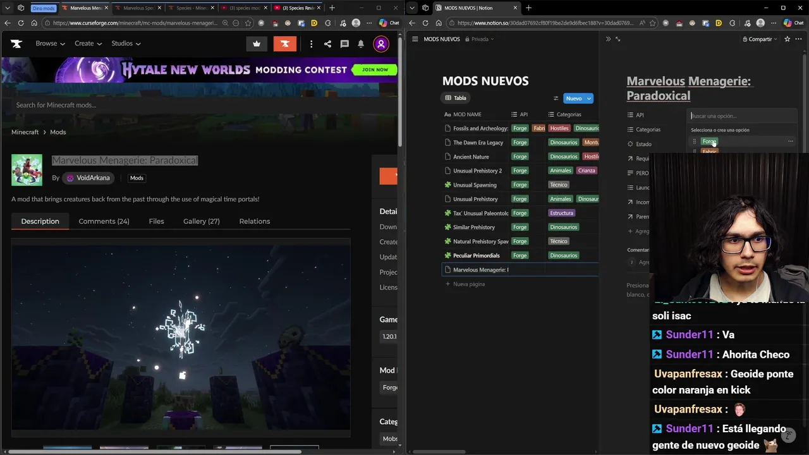Collapse the Notion side peek with double chevron
Viewport: 809px width, 455px height.
608,39
